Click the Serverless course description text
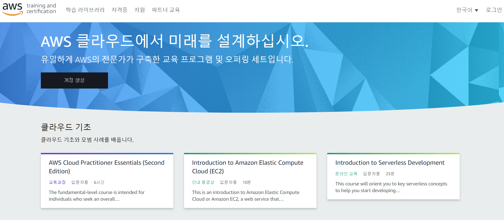Screen dimensions: 504x220 (391, 187)
